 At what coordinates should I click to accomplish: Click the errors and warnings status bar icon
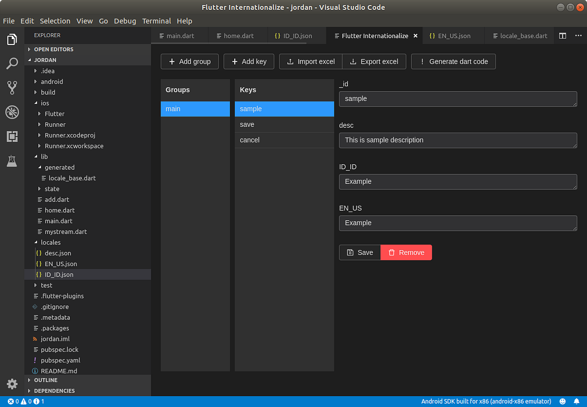pos(15,401)
